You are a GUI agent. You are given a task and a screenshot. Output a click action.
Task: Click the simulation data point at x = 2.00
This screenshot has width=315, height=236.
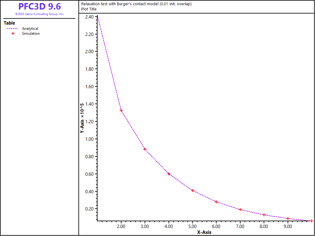click(x=121, y=110)
